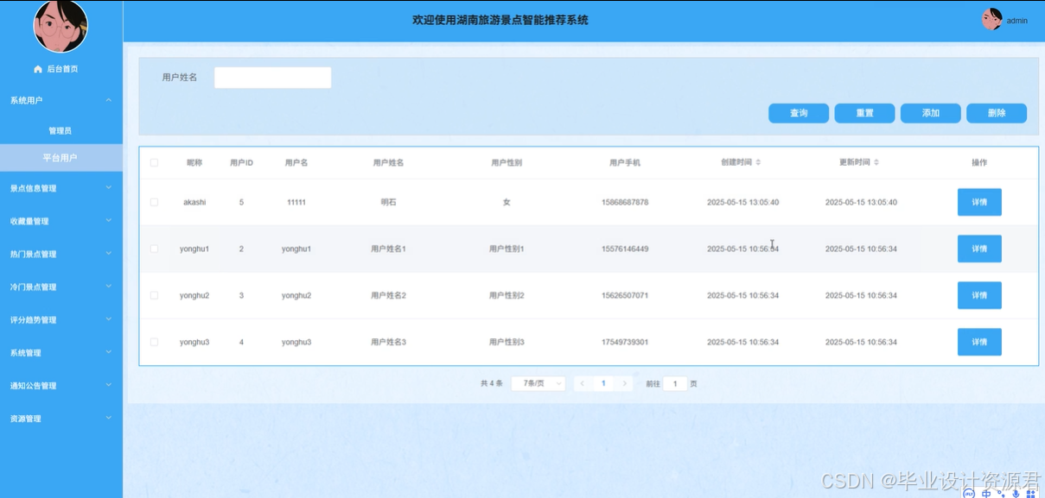Go to previous page with the left arrow
Screen dimensions: 1045x498
[583, 383]
